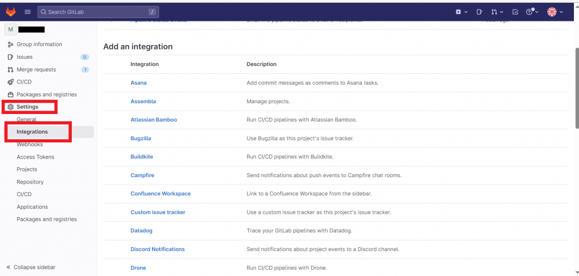Click the group avatar letter M
Screen dimensions: 579x276
[10, 29]
